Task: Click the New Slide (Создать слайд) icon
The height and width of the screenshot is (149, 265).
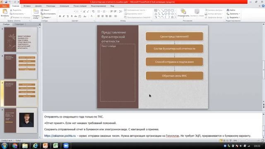Action: coord(36,12)
